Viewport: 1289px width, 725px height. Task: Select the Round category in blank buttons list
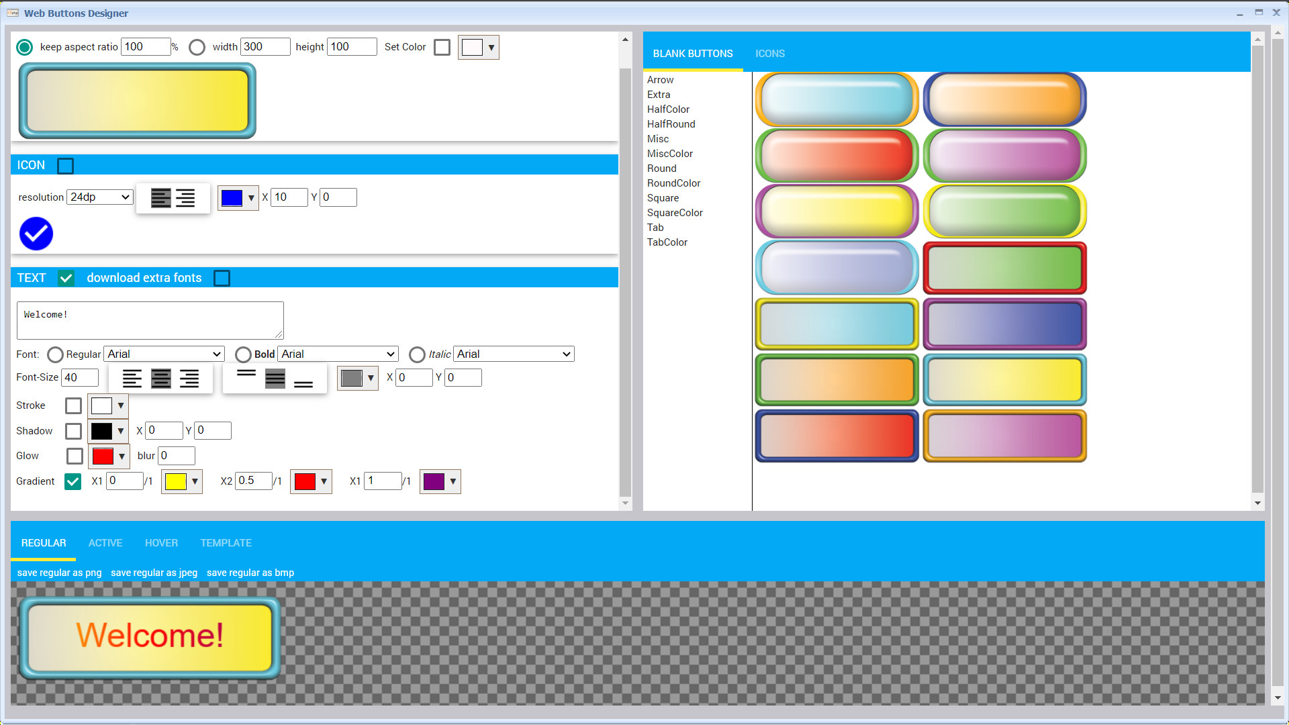[661, 168]
